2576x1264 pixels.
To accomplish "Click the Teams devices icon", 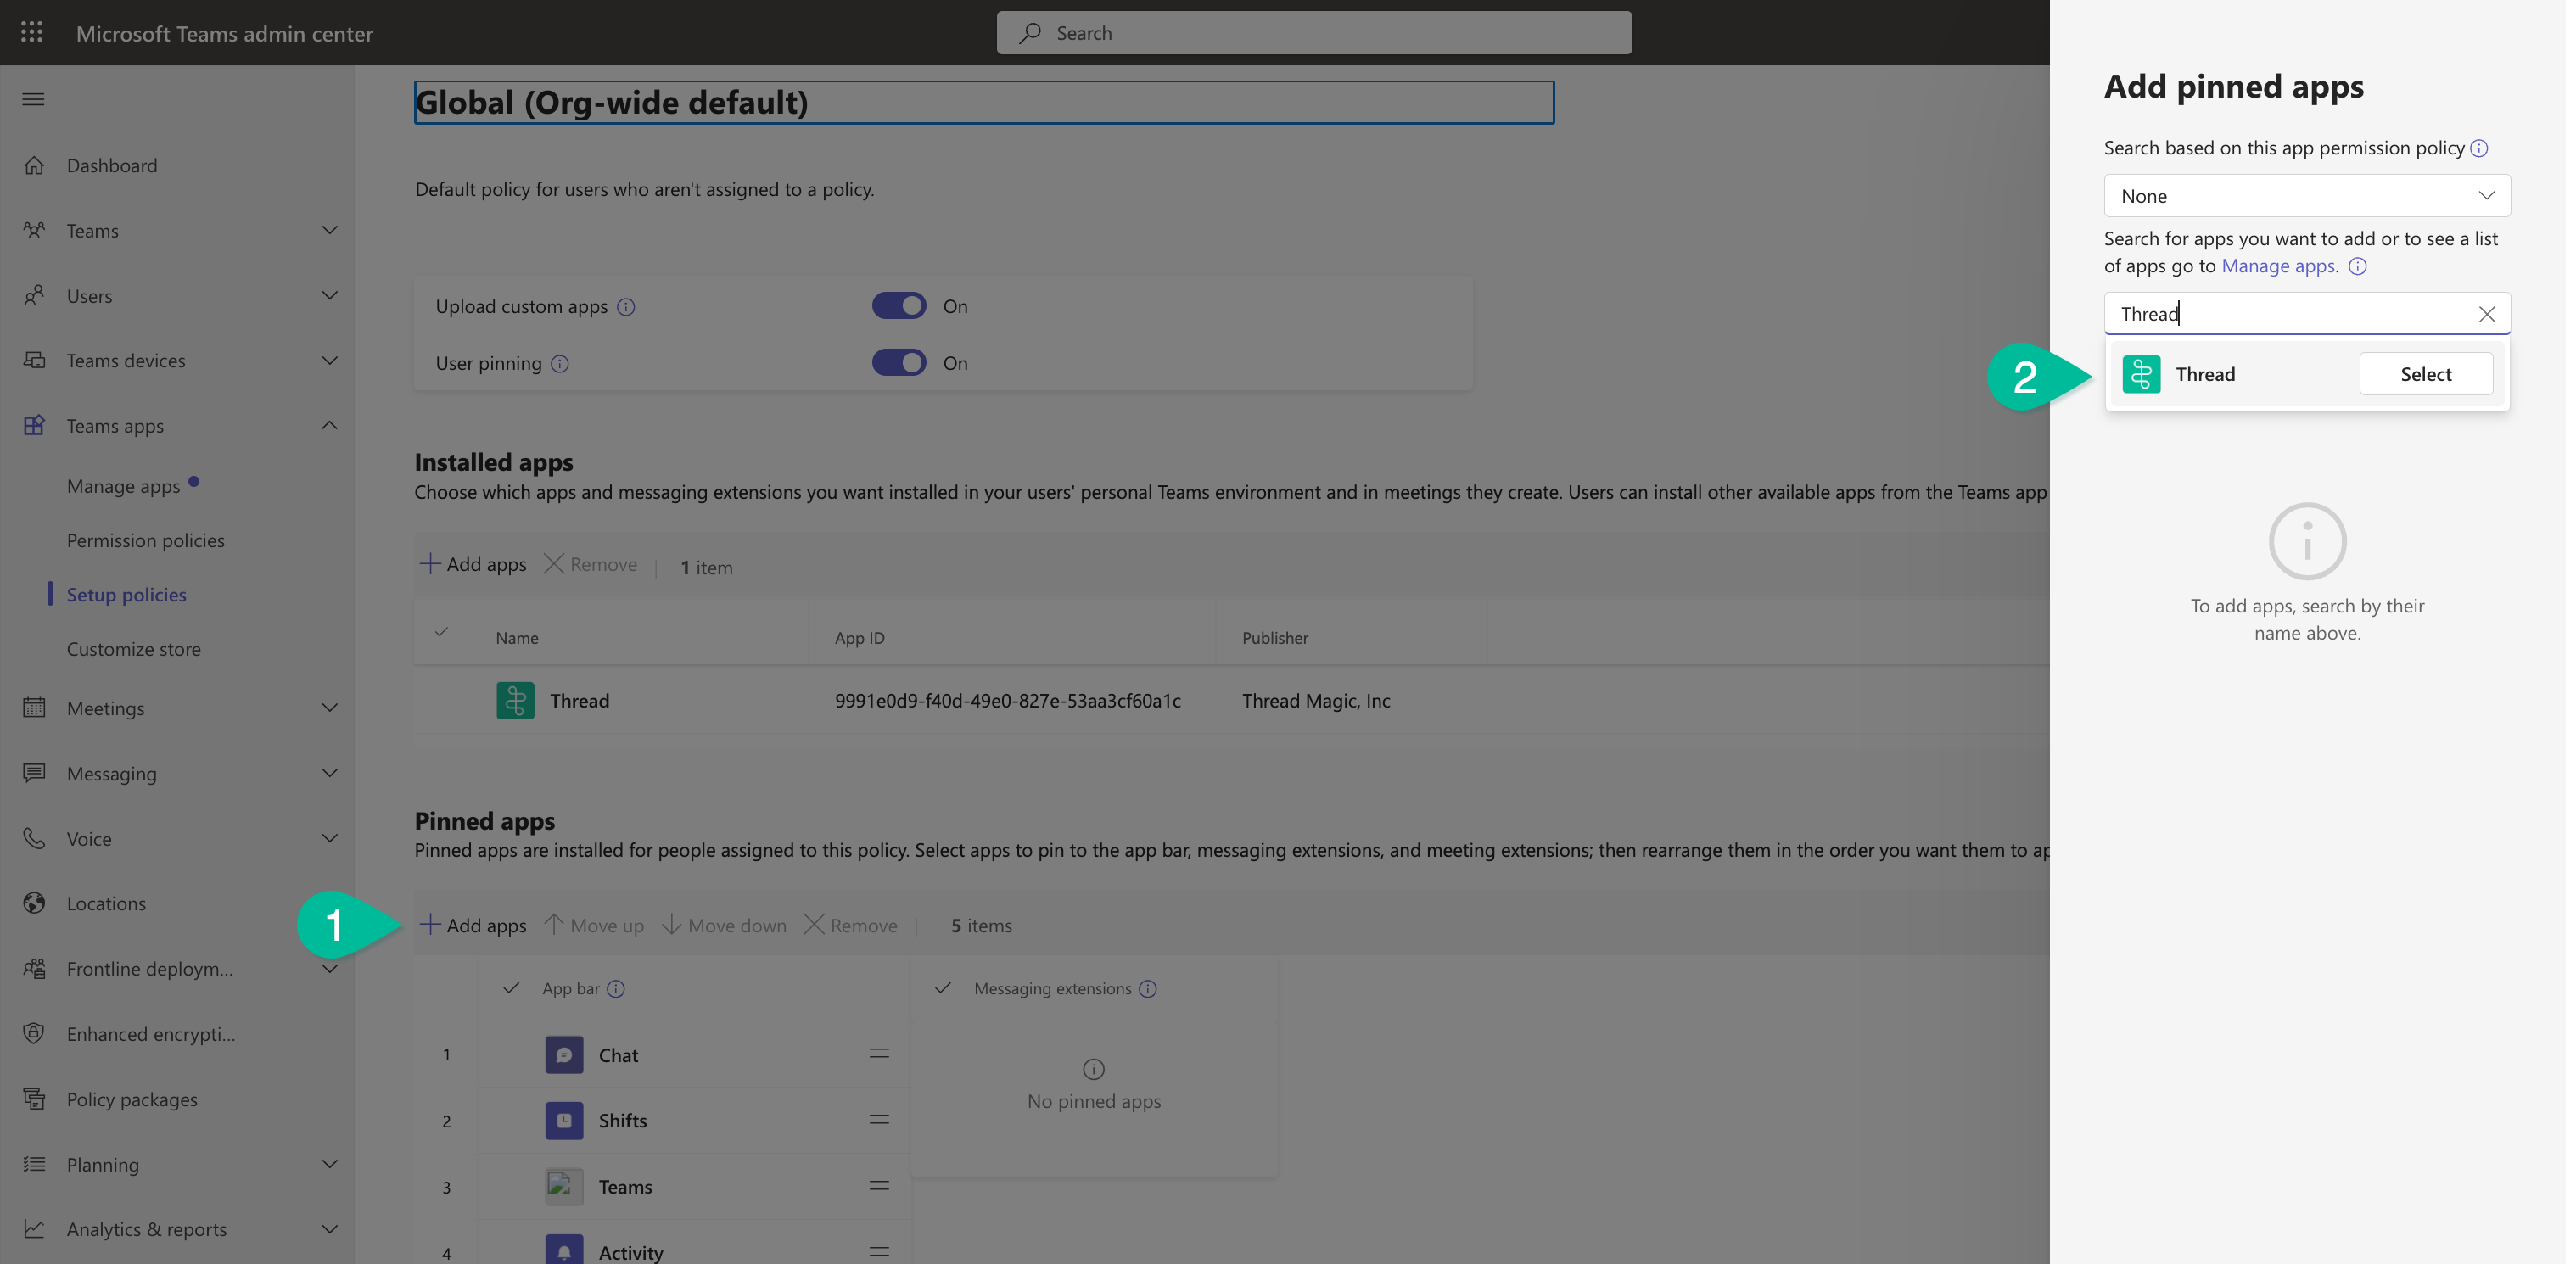I will [x=34, y=360].
